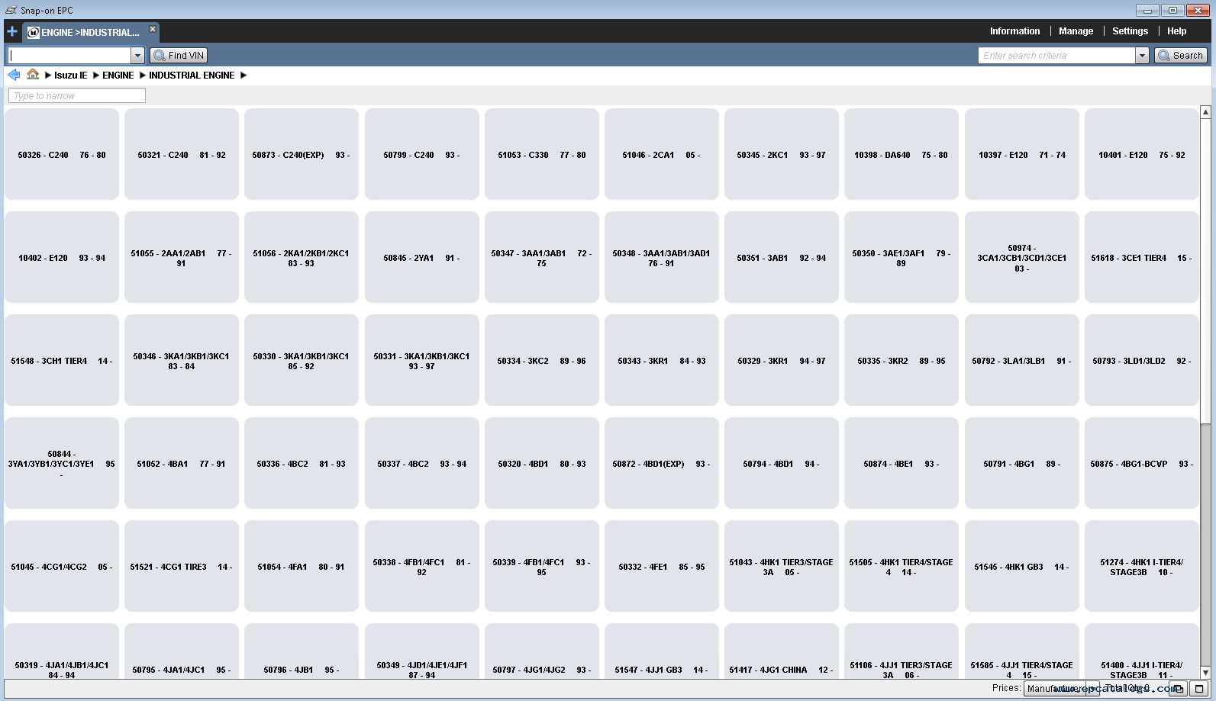1216x701 pixels.
Task: Select tile 50334 - 3KC2
Action: 542,360
